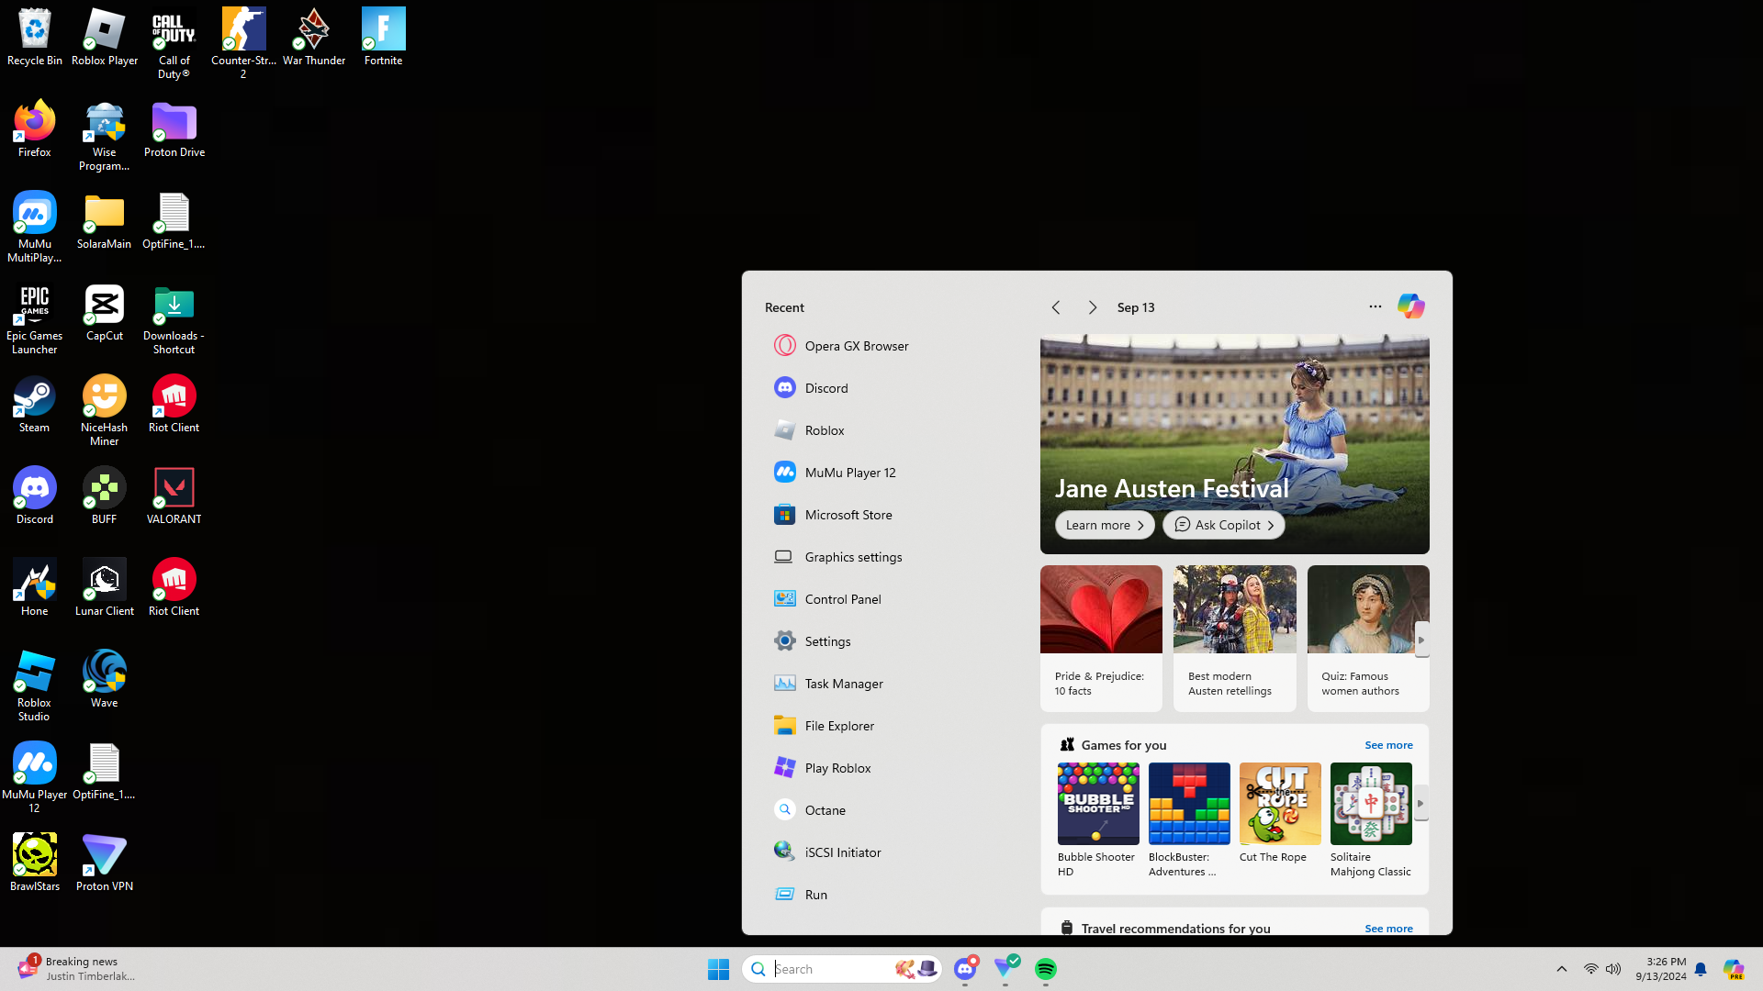Select Firefox desktop shortcut
1763x991 pixels.
35,129
